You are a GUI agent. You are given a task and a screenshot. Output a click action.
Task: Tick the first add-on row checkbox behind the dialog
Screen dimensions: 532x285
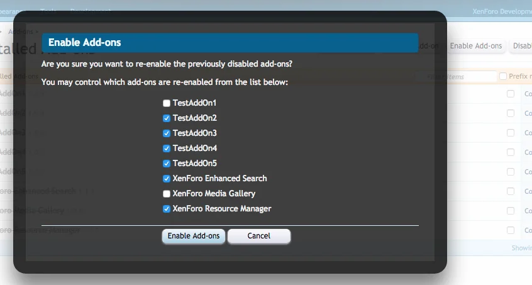click(x=511, y=94)
